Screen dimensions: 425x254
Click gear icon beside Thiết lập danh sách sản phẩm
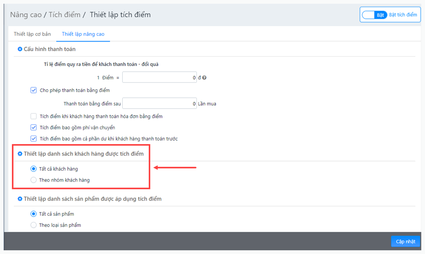tap(20, 199)
